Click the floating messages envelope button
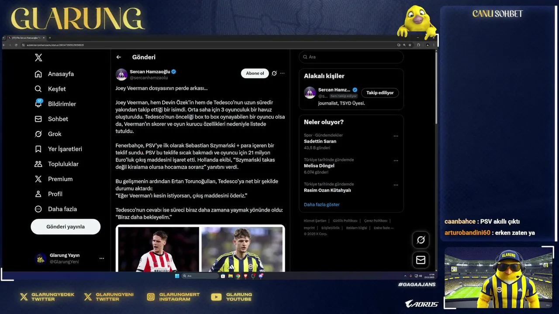Viewport: 559px width, 314px height. click(x=421, y=260)
